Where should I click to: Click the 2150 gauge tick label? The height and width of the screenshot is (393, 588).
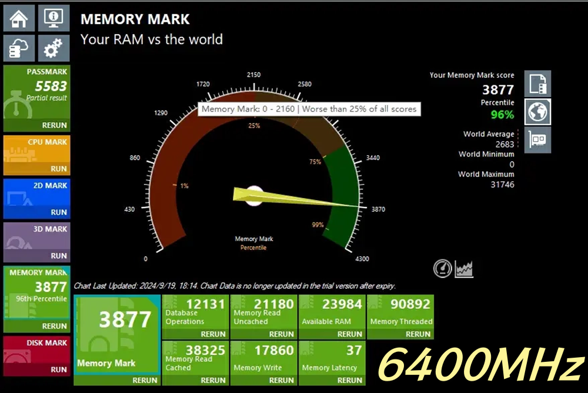click(x=253, y=75)
